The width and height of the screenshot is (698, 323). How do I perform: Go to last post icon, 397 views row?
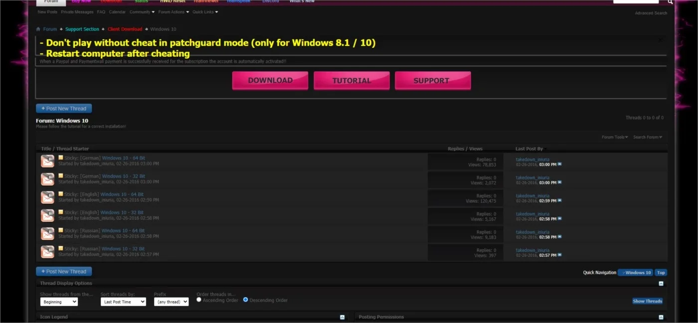click(x=559, y=255)
